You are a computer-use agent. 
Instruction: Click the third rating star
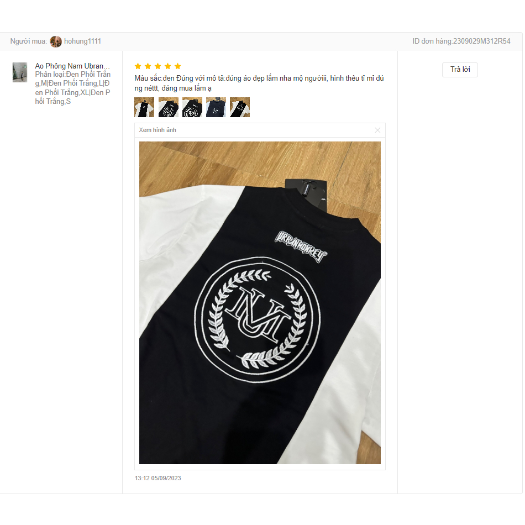(158, 66)
